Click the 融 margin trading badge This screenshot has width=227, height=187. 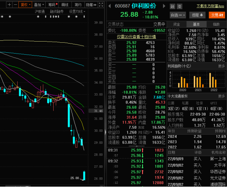pos(172,6)
